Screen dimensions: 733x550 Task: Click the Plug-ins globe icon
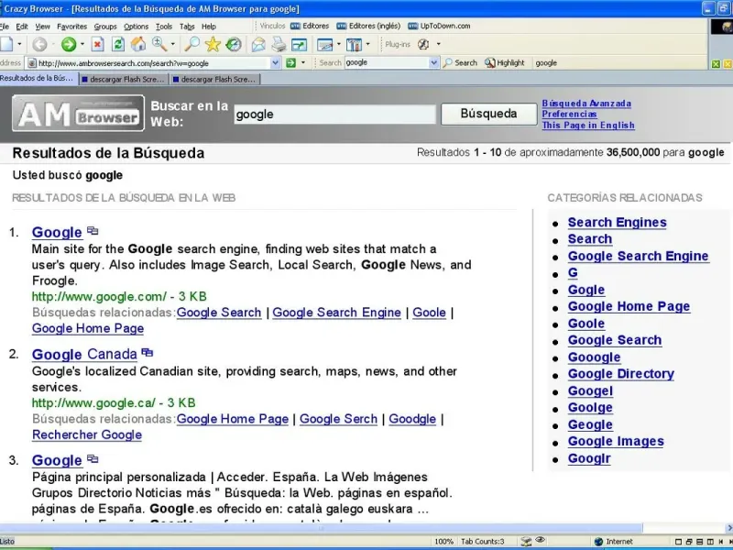coord(423,44)
